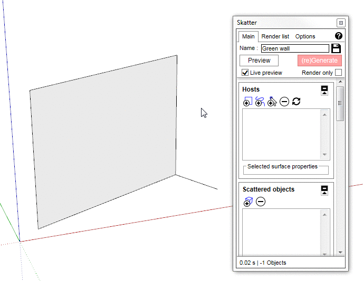This screenshot has height=281, width=363.
Task: Collapse the Hosts section
Action: [x=324, y=89]
